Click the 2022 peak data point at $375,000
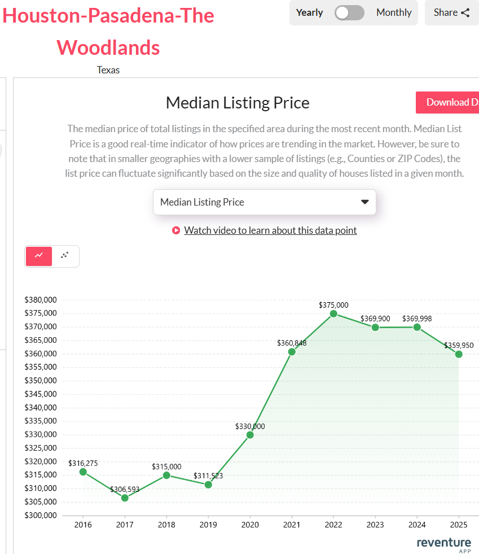The height and width of the screenshot is (554, 479). tap(333, 313)
